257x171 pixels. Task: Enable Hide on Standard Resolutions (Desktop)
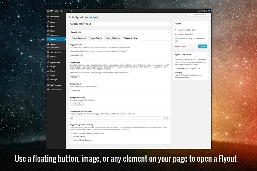point(71,133)
